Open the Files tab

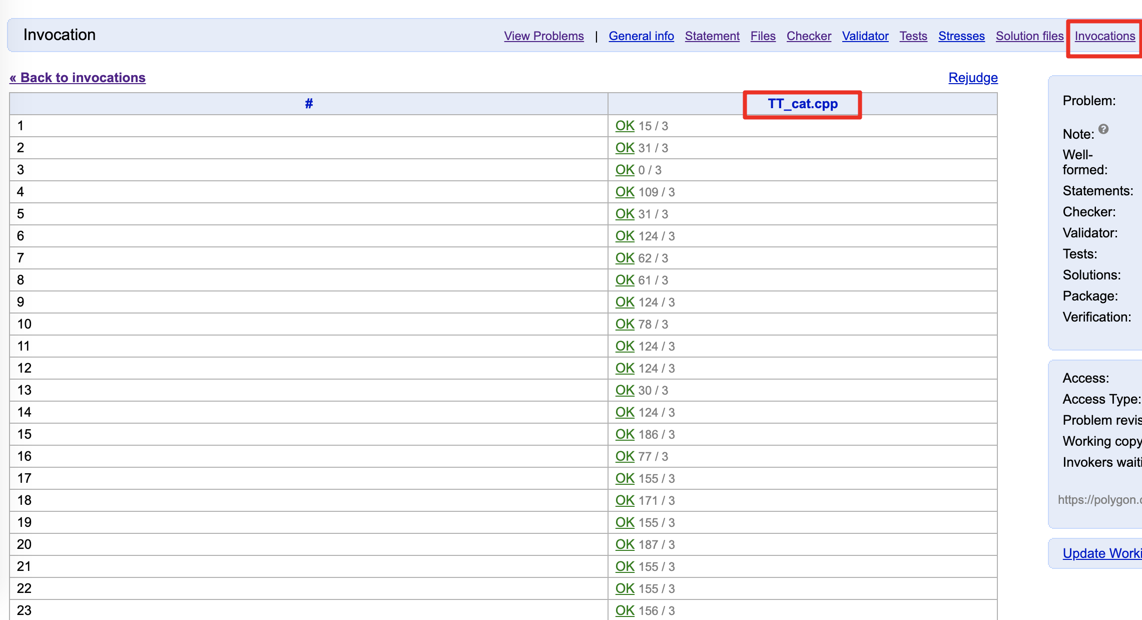click(x=763, y=36)
